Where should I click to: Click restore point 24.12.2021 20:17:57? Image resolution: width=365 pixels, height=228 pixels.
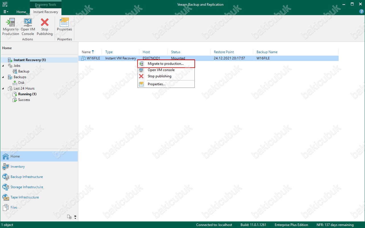pos(229,58)
